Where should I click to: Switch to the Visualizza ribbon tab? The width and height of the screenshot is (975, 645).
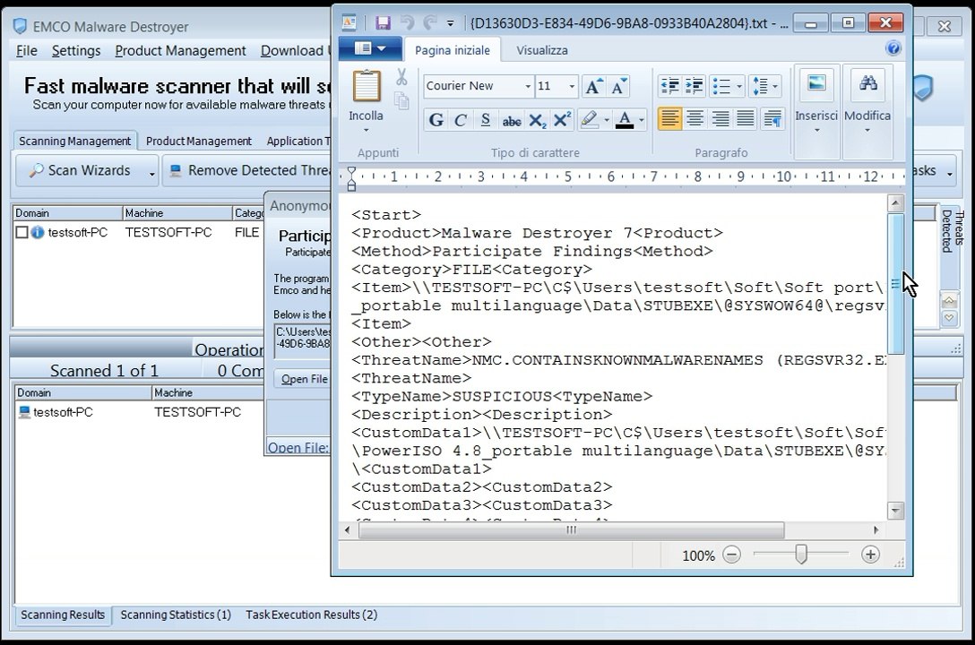click(x=541, y=50)
